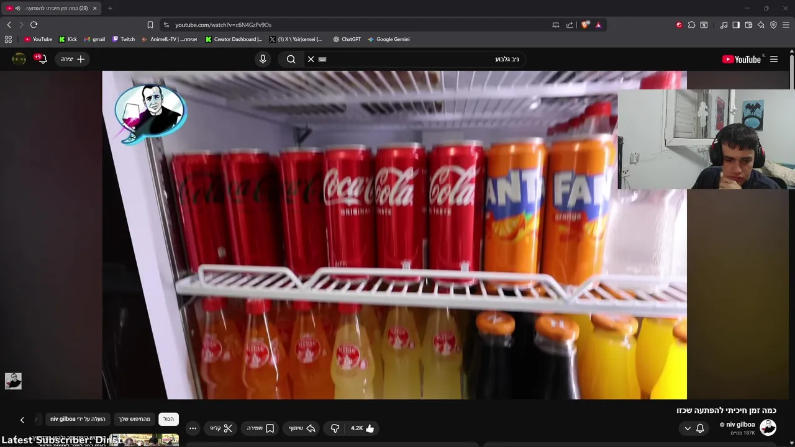Open the VPN shield icon
The height and width of the screenshot is (447, 795).
tap(773, 25)
